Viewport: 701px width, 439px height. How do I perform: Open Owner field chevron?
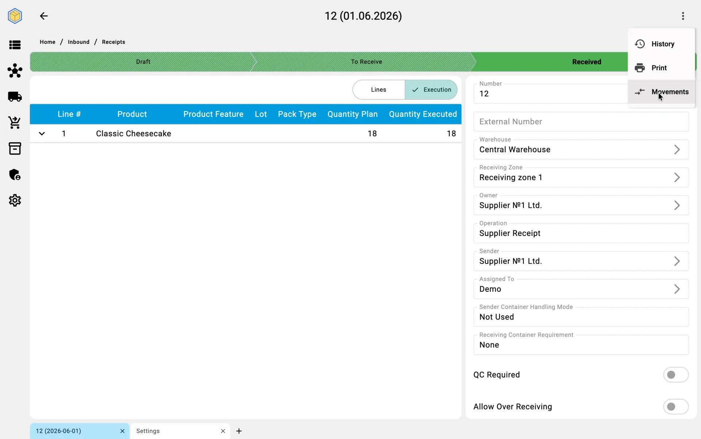click(677, 205)
